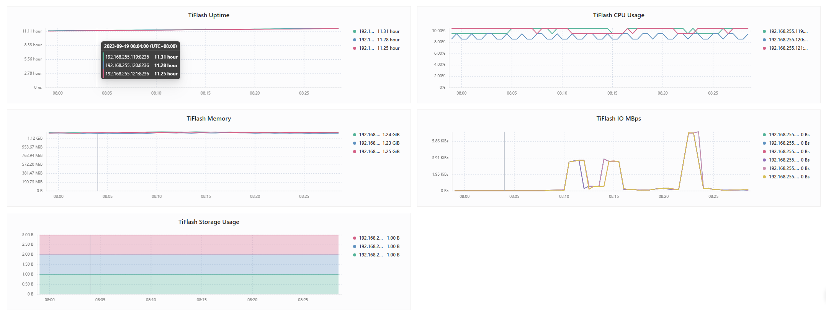Click the 2.50 B axis label in Storage Usage
Image resolution: width=826 pixels, height=315 pixels.
pos(28,245)
